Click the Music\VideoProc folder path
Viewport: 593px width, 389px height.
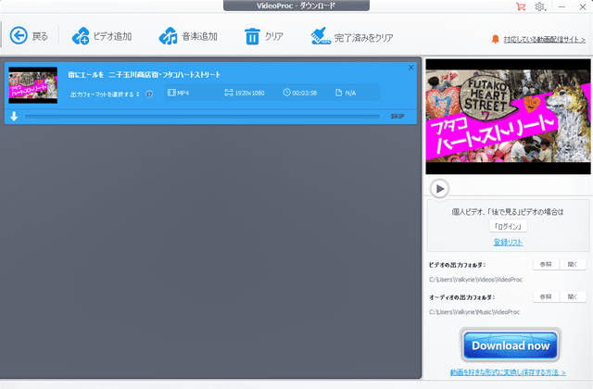point(474,312)
